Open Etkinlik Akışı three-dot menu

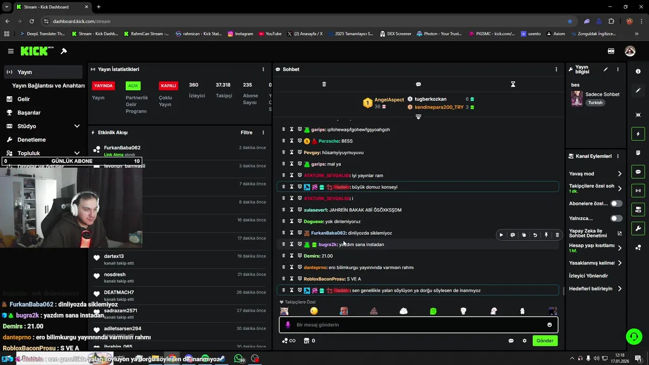pyautogui.click(x=263, y=133)
